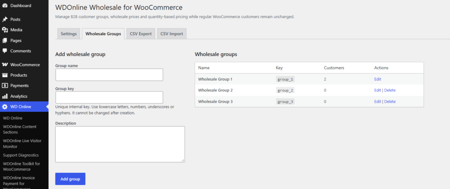Viewport: 450px width, 189px height.
Task: Edit Wholesale Group 1
Action: [377, 79]
